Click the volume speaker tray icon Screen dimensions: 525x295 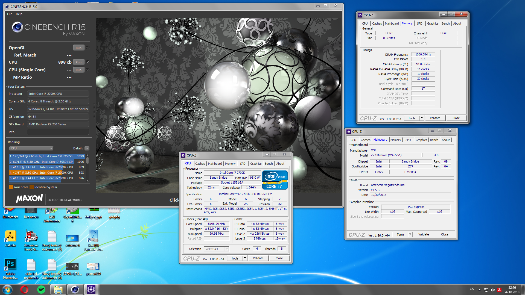[x=493, y=290]
